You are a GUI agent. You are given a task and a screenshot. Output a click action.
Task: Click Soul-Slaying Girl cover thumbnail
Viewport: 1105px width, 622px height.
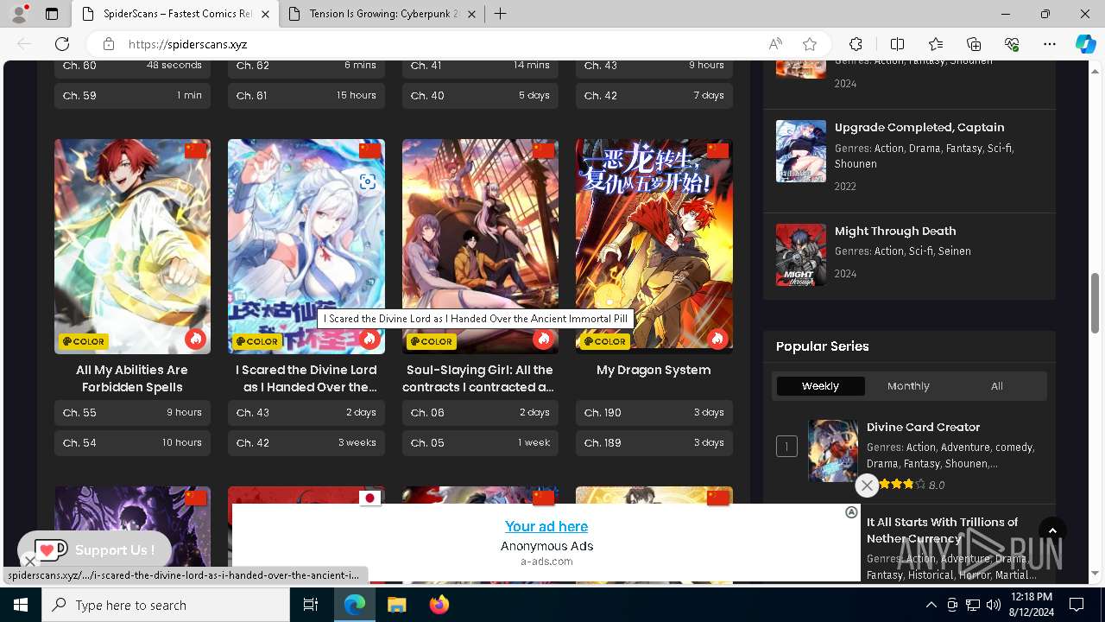tap(480, 246)
